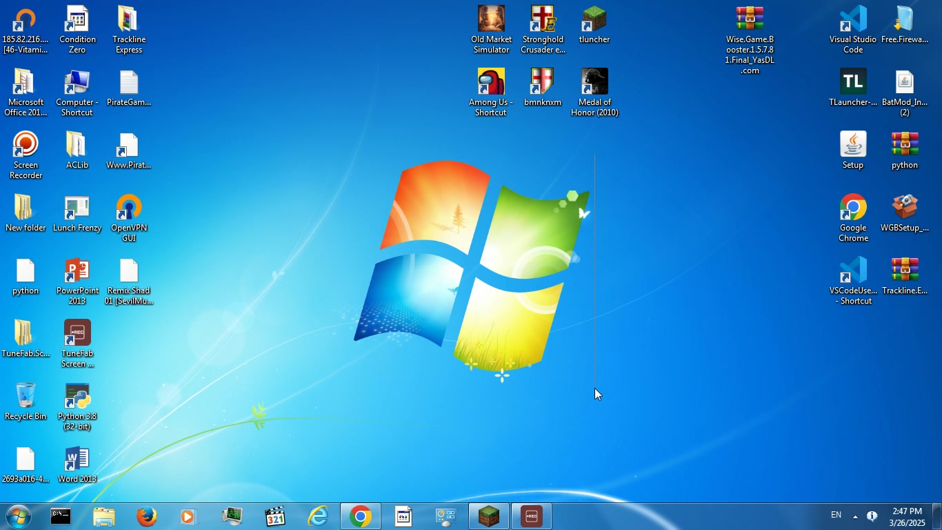Select the Java Setup icon
Screen dimensions: 942x530
[854, 151]
